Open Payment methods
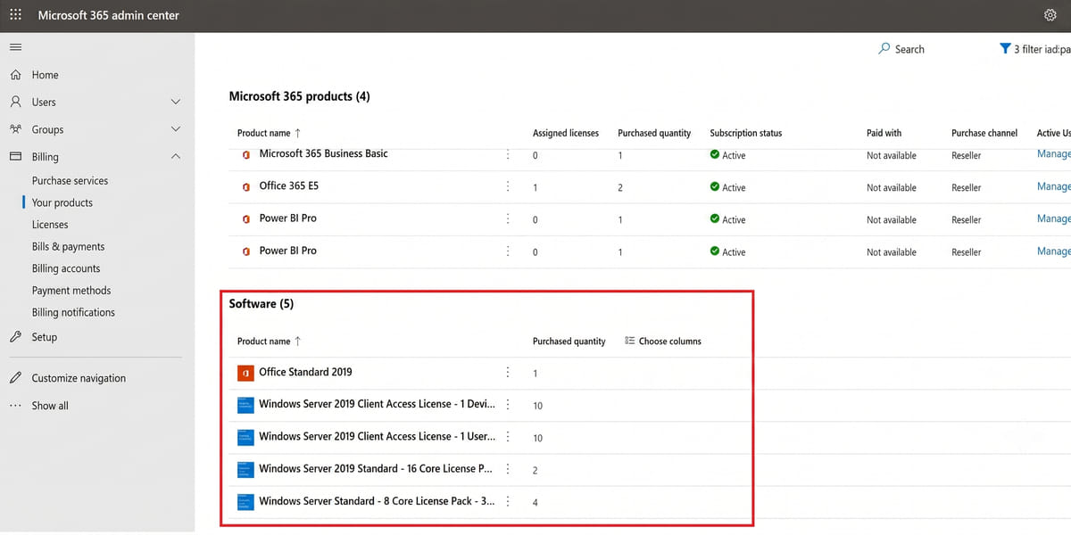Image resolution: width=1071 pixels, height=535 pixels. pos(71,291)
